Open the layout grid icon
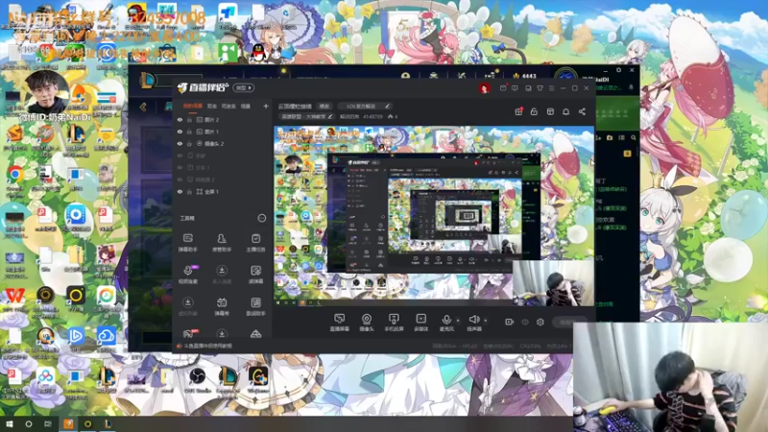The width and height of the screenshot is (768, 432). pyautogui.click(x=550, y=111)
